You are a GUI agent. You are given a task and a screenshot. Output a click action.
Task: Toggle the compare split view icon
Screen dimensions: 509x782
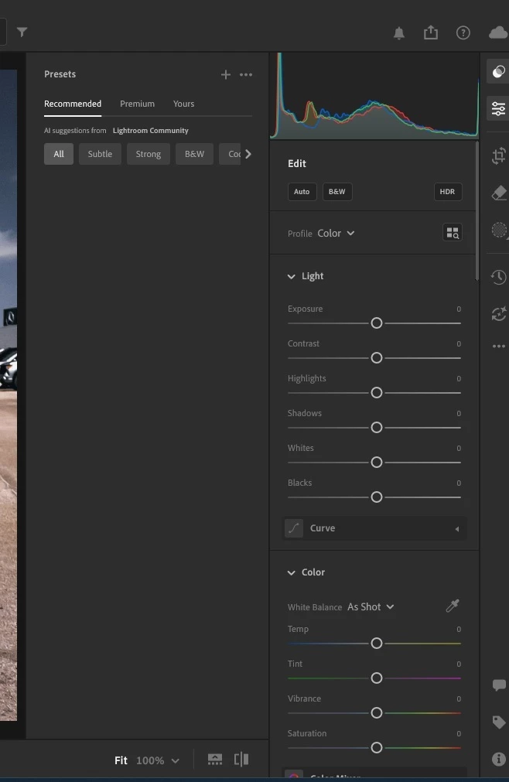[241, 760]
